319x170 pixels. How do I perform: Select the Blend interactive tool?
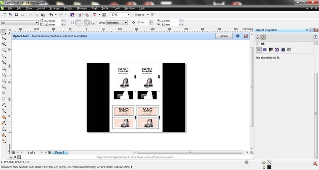pyautogui.click(x=4, y=117)
